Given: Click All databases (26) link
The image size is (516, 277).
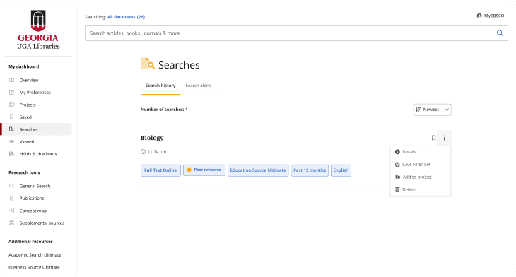Looking at the screenshot, I should click(126, 17).
